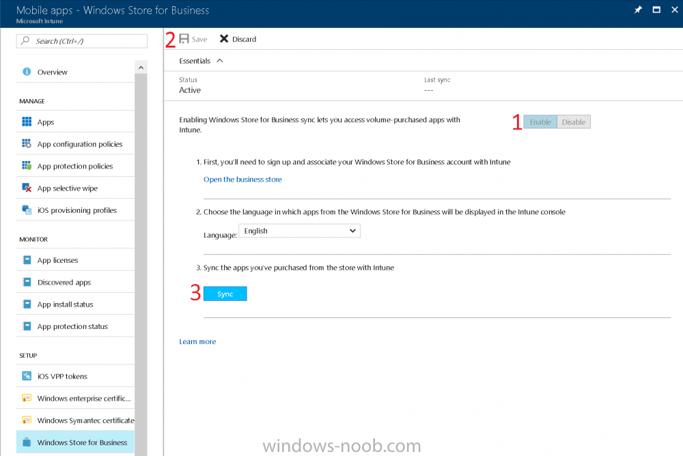This screenshot has height=456, width=683.
Task: Open App selective wipe
Action: [75, 188]
